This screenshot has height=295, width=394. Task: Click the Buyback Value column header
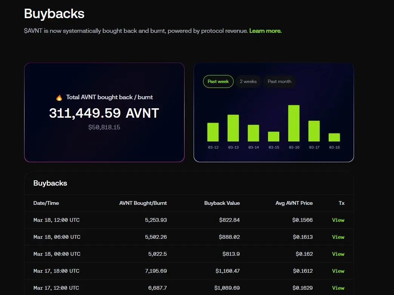pyautogui.click(x=222, y=203)
